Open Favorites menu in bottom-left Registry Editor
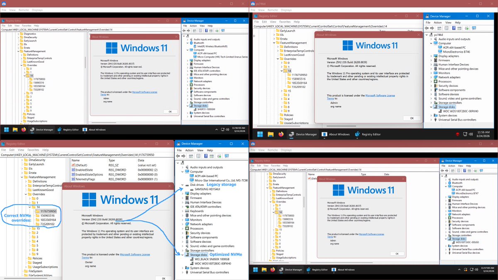Screen dimensions: 498x280 tap(33, 150)
